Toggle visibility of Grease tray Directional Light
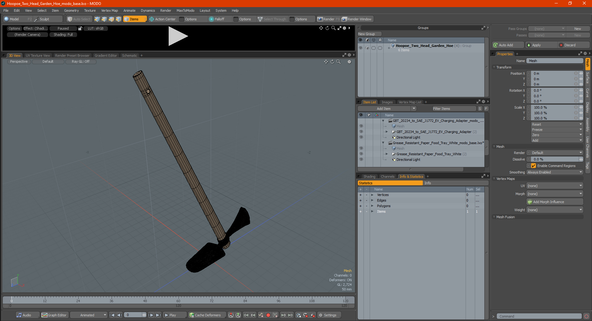This screenshot has height=321, width=592. click(361, 160)
